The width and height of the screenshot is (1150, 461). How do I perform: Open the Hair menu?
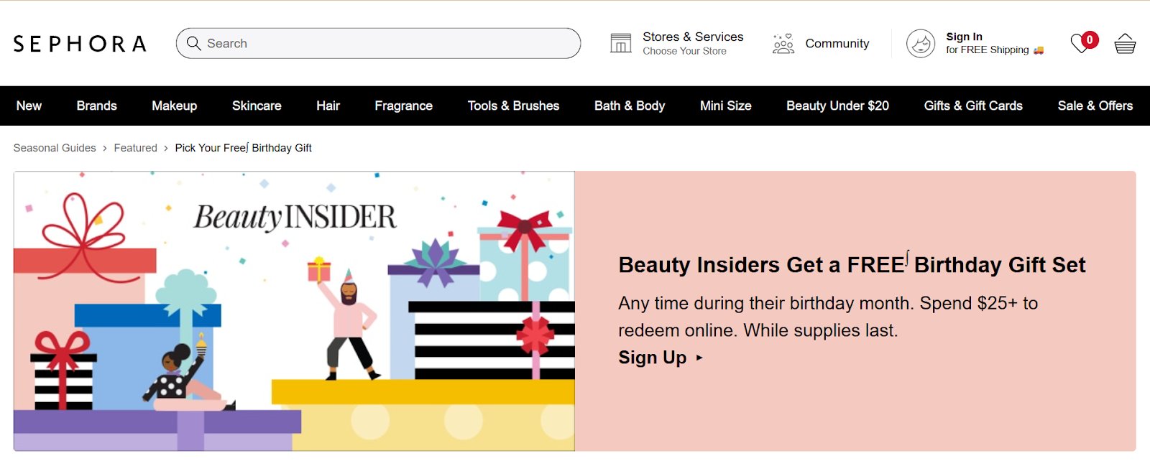click(x=328, y=106)
